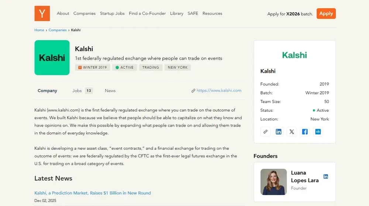Open the Kalshi raises $1 Billion news article
Screen dimensions: 369x206
(93, 193)
